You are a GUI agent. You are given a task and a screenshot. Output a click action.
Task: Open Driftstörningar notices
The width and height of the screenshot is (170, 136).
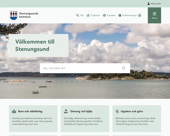point(130,15)
